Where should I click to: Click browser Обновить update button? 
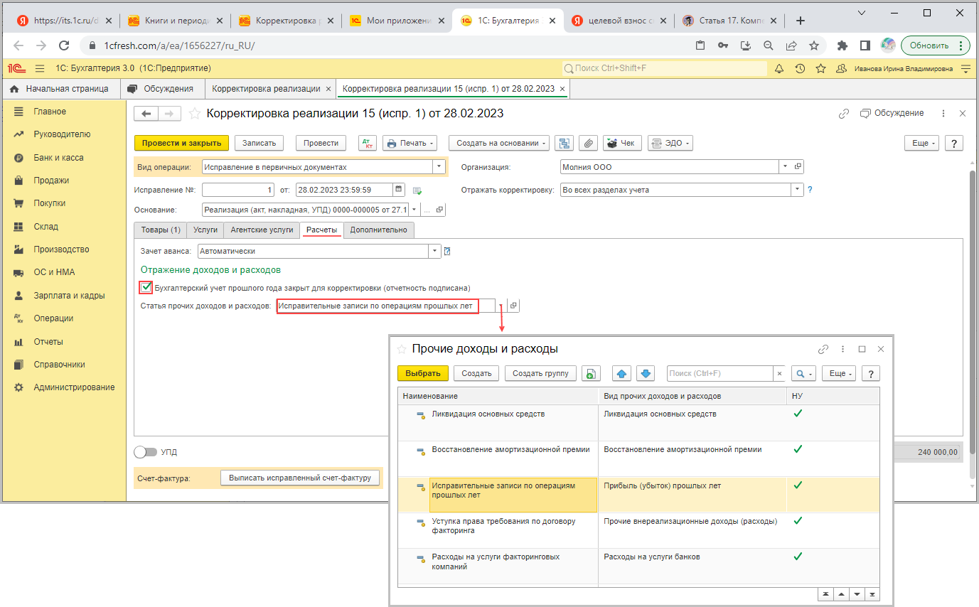tap(936, 45)
